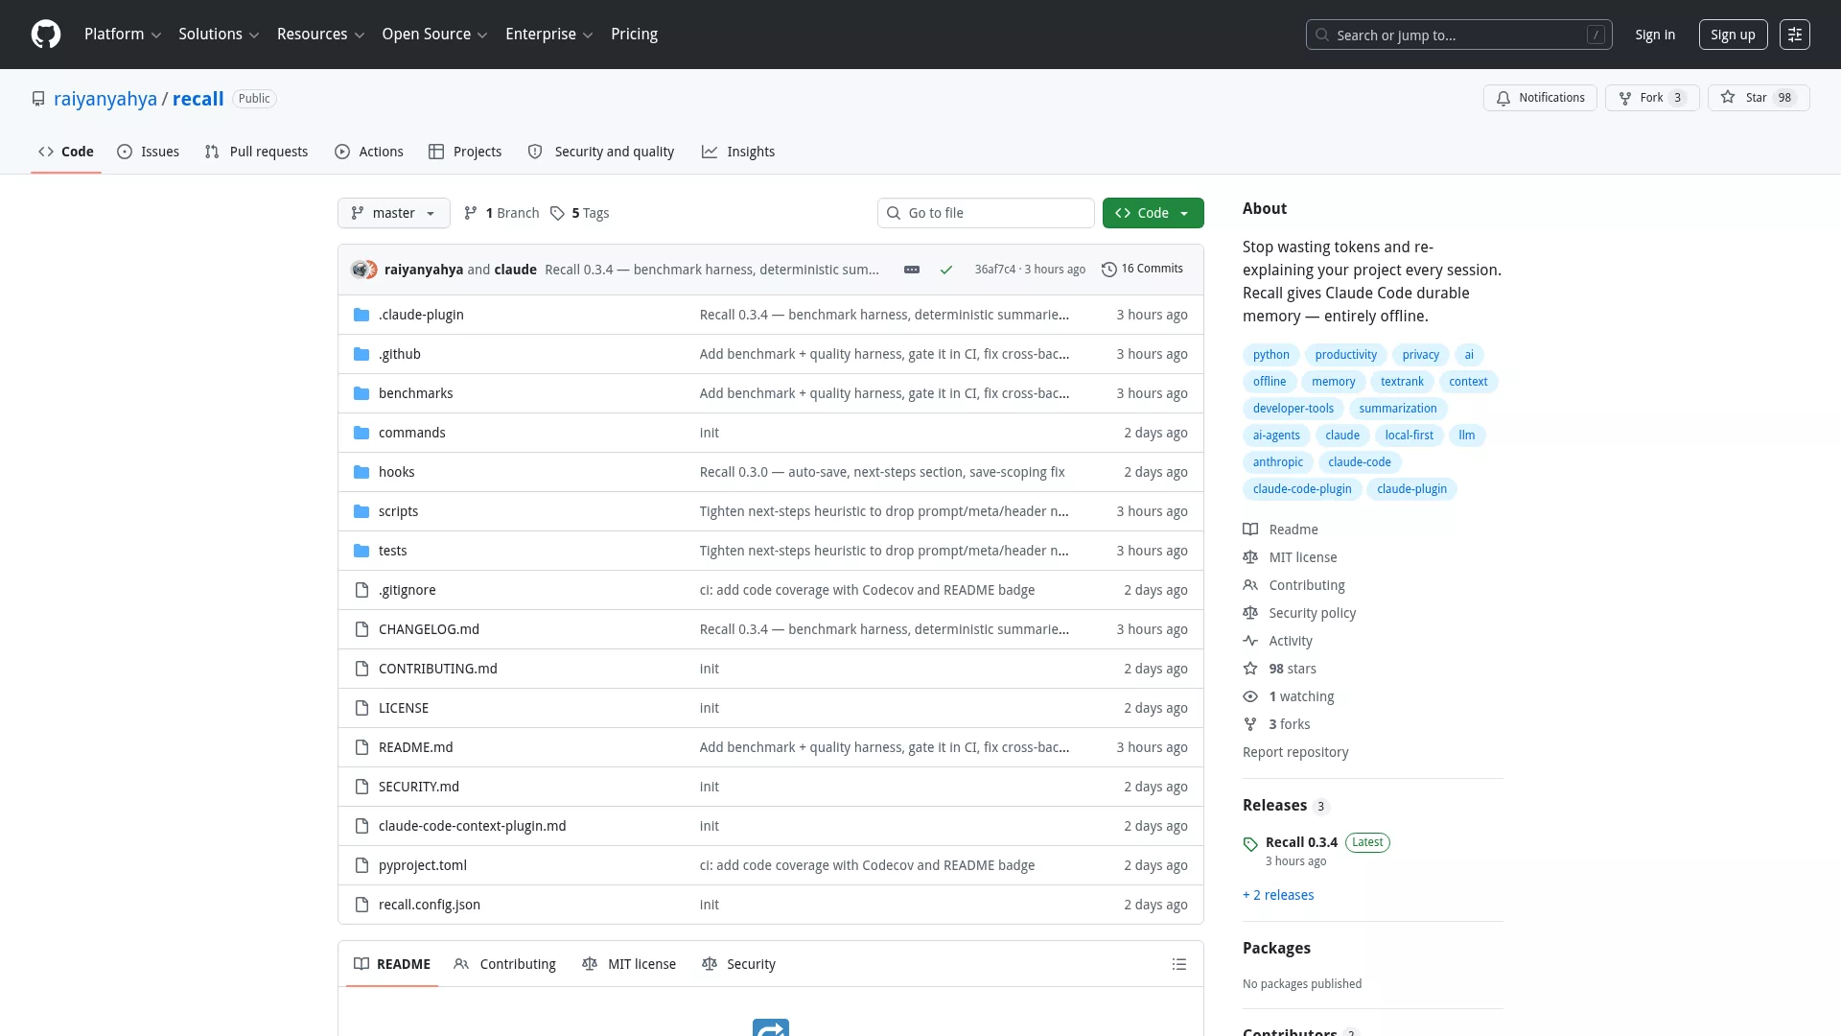
Task: Click the Sign up button
Action: (x=1733, y=35)
